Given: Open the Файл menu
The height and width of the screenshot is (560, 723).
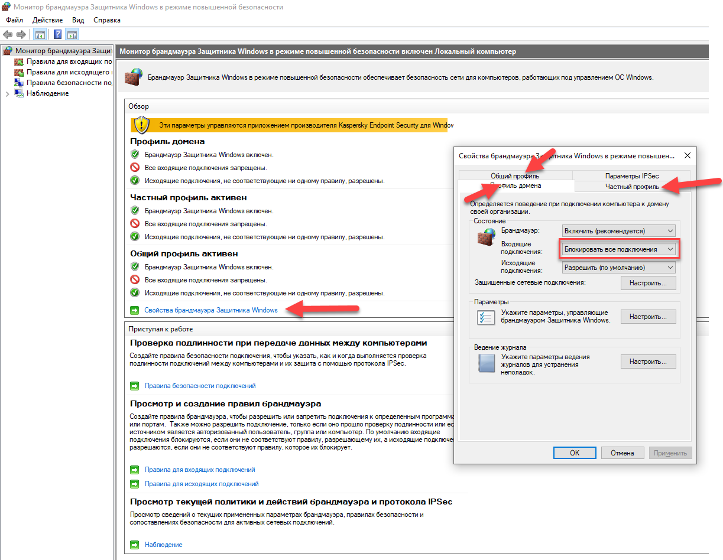Looking at the screenshot, I should pyautogui.click(x=15, y=20).
